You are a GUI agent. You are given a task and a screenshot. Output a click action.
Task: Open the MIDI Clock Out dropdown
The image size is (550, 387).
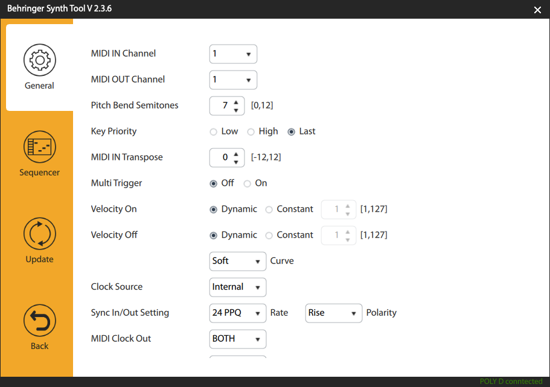click(x=238, y=339)
